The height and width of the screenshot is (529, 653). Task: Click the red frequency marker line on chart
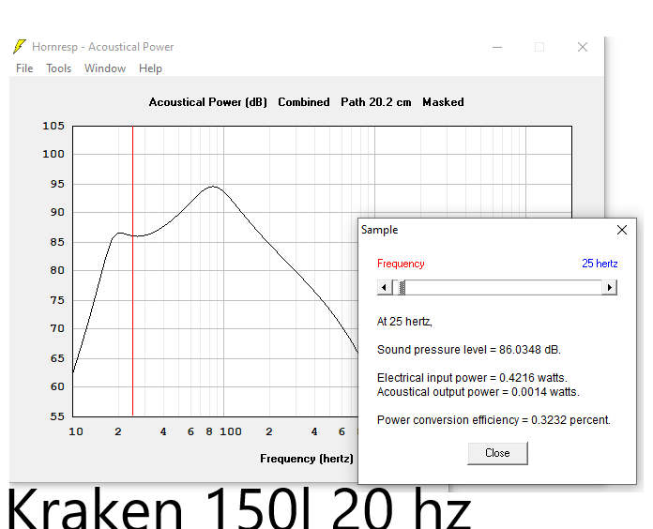(x=133, y=270)
